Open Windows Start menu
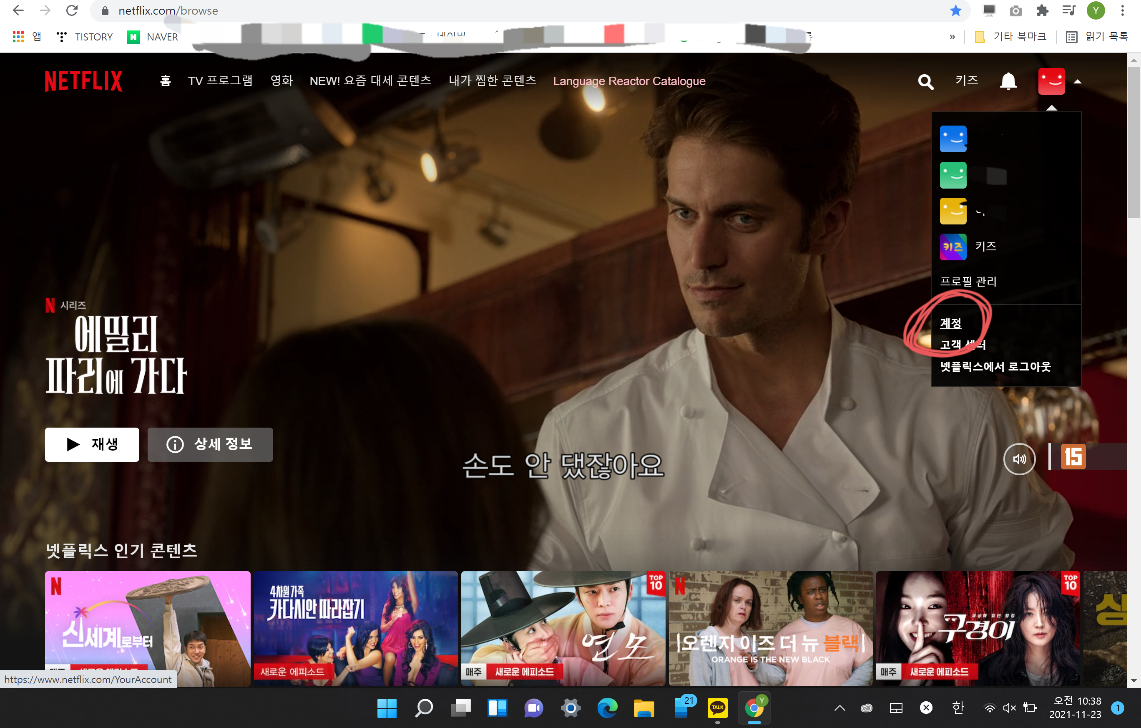This screenshot has width=1141, height=728. (x=387, y=708)
